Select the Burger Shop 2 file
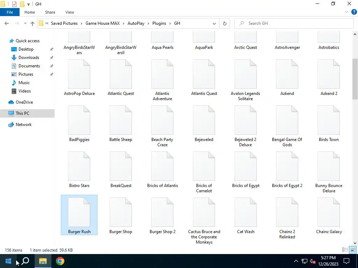Viewport: 358px width, 268px height. (162, 215)
